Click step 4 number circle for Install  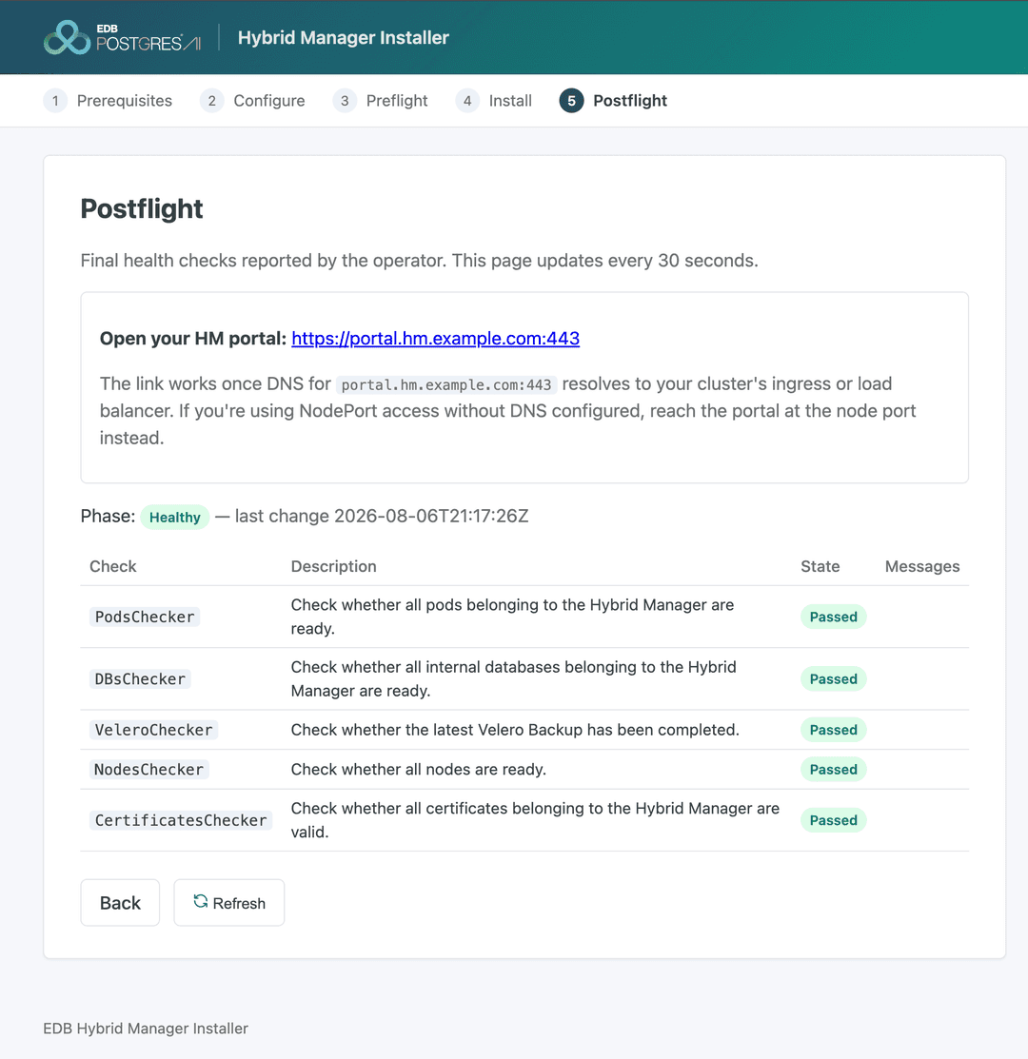click(467, 101)
